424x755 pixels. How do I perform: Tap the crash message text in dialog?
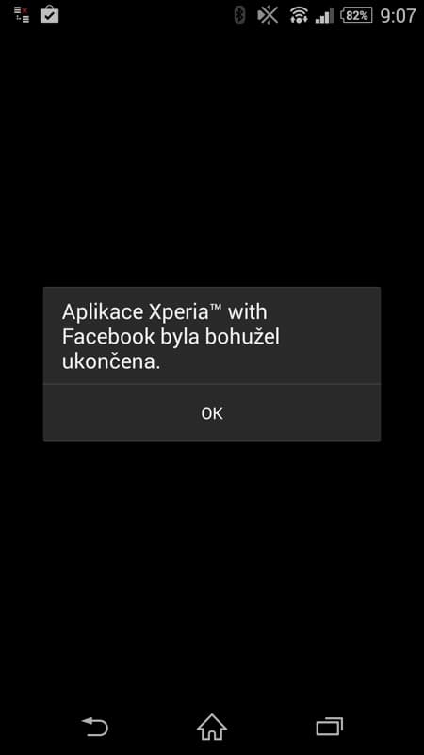click(x=171, y=337)
